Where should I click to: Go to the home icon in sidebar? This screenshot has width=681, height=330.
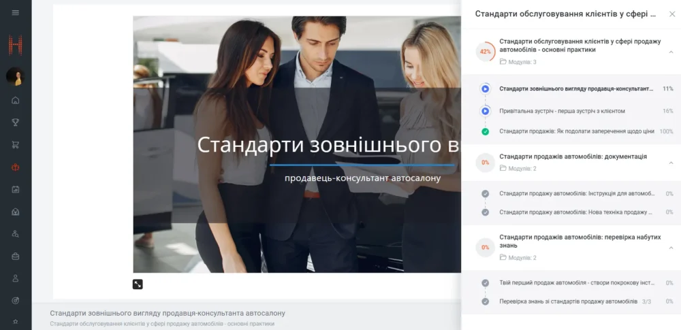pos(16,100)
